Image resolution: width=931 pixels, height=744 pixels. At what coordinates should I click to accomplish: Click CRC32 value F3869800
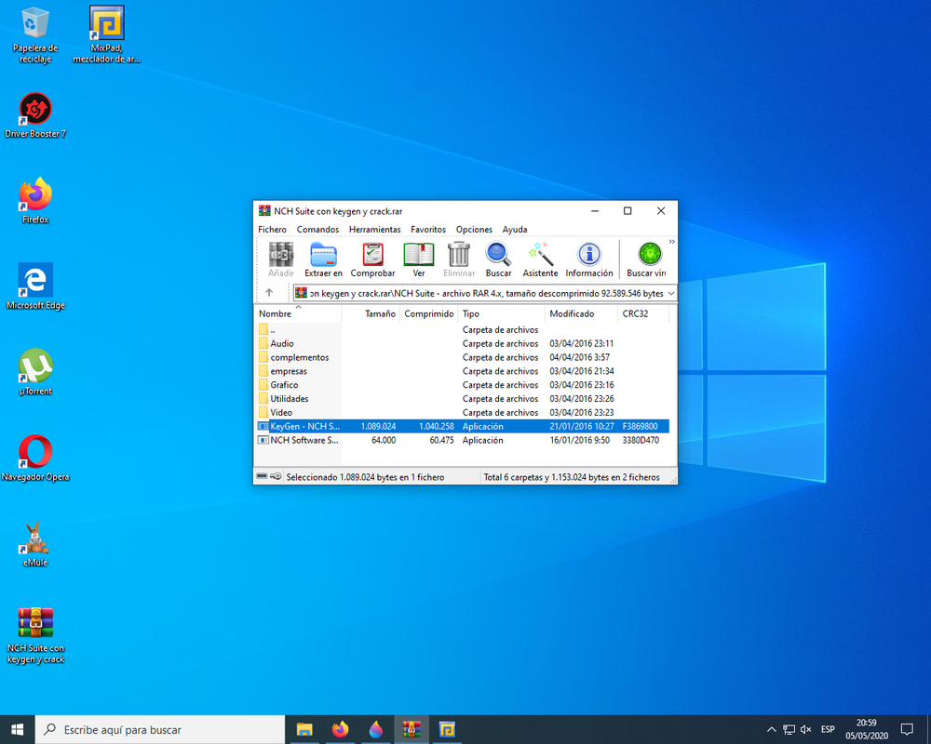641,426
